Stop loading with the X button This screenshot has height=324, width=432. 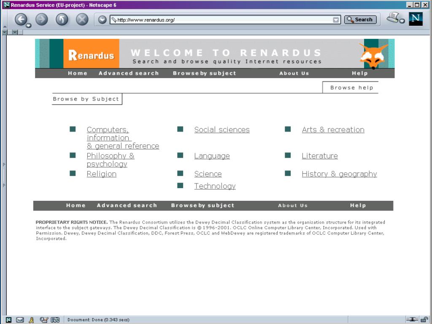click(82, 19)
